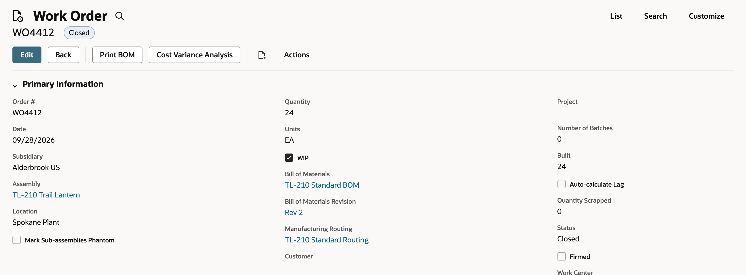746x275 pixels.
Task: Click the new document plus icon
Action: (262, 55)
